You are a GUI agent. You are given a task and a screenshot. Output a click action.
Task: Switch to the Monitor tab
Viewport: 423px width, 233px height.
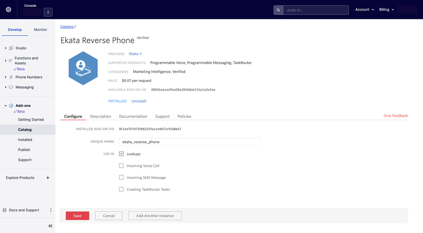tap(41, 30)
